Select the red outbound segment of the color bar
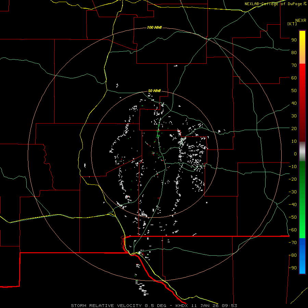Viewport: 308px width, 308px height. (302, 103)
